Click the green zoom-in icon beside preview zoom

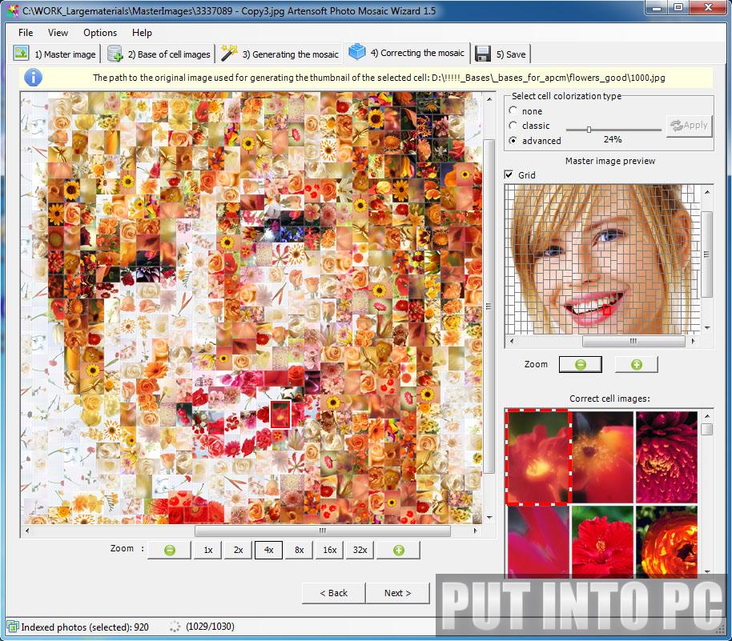click(636, 364)
